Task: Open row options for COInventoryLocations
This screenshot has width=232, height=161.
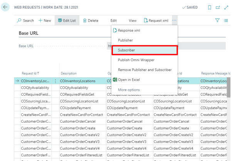Action: click(55, 81)
